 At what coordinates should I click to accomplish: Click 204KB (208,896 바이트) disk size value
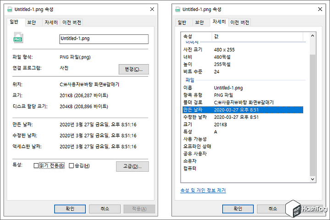[84, 106]
